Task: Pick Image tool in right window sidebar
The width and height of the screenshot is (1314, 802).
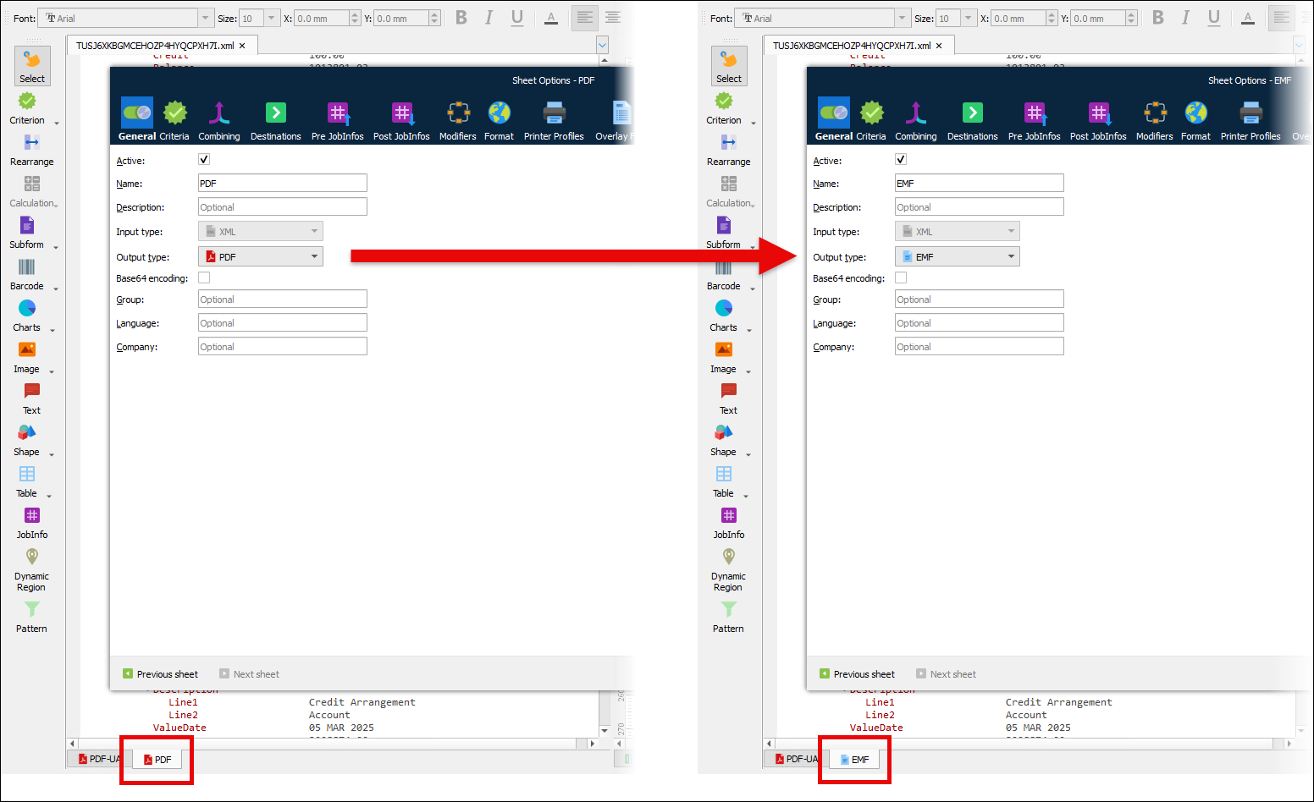Action: point(724,357)
